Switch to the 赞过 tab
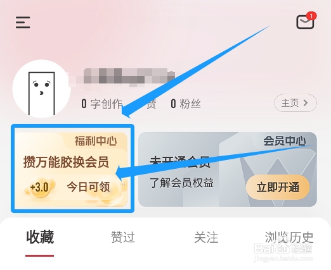The image size is (331, 270). point(123,237)
